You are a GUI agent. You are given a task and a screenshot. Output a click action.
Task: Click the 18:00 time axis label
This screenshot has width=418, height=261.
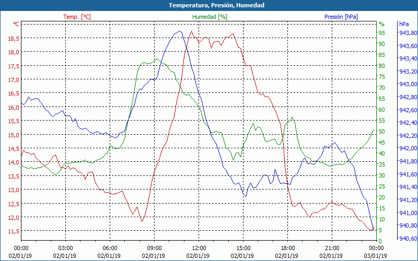(x=288, y=248)
